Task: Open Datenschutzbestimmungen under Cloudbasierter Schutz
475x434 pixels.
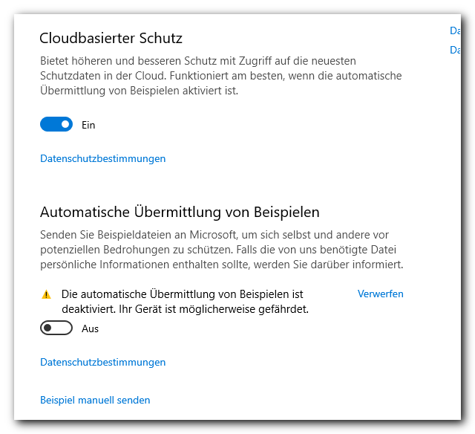Action: pyautogui.click(x=102, y=158)
